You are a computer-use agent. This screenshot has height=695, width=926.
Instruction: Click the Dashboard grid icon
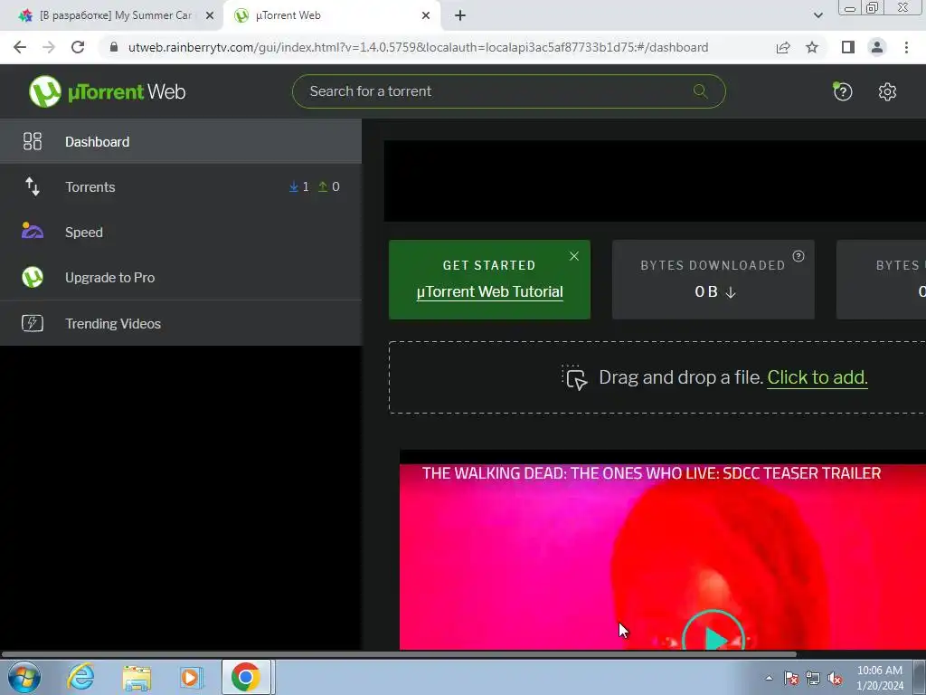33,141
